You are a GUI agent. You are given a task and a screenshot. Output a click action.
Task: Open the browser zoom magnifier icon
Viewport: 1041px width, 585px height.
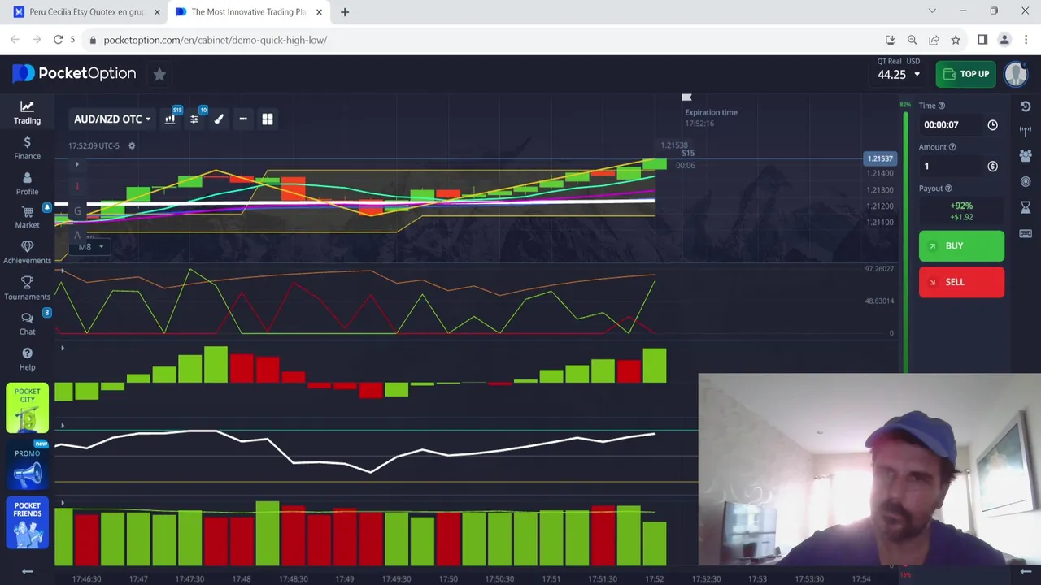coord(912,40)
